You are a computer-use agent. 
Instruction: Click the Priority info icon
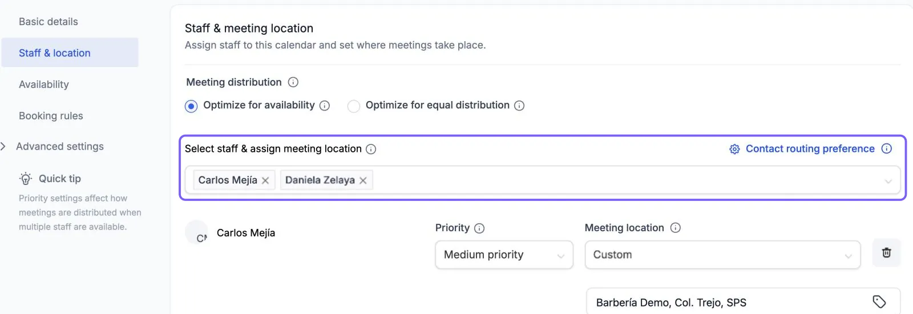tap(479, 228)
